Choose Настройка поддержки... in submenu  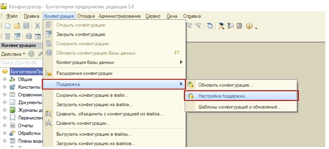tap(241, 96)
